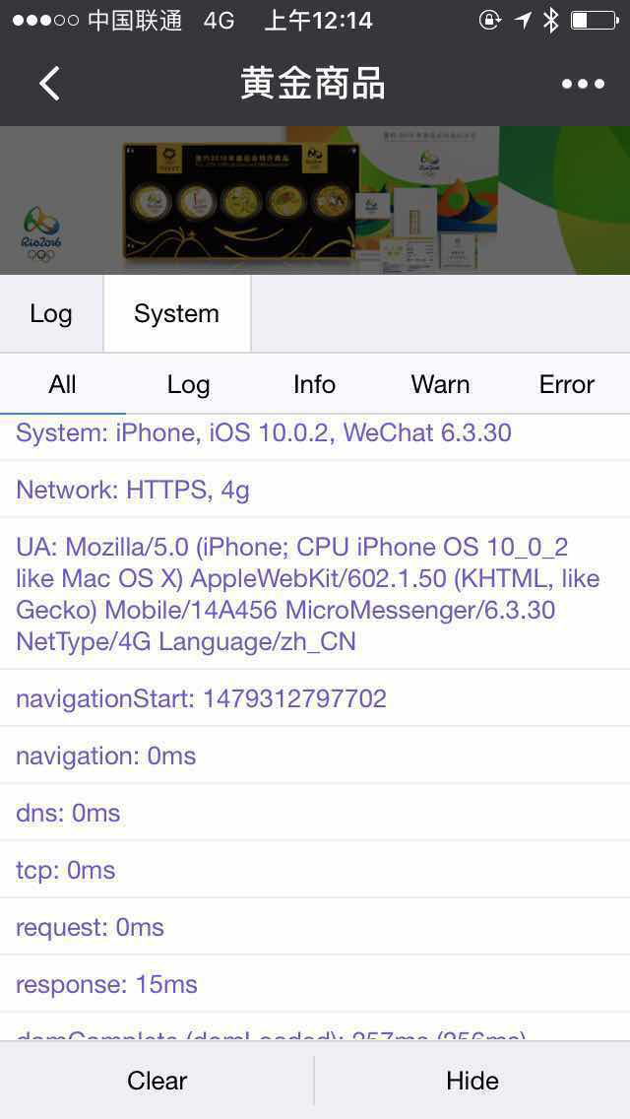This screenshot has height=1119, width=630.
Task: Tap the battery indicator icon
Action: [595, 21]
